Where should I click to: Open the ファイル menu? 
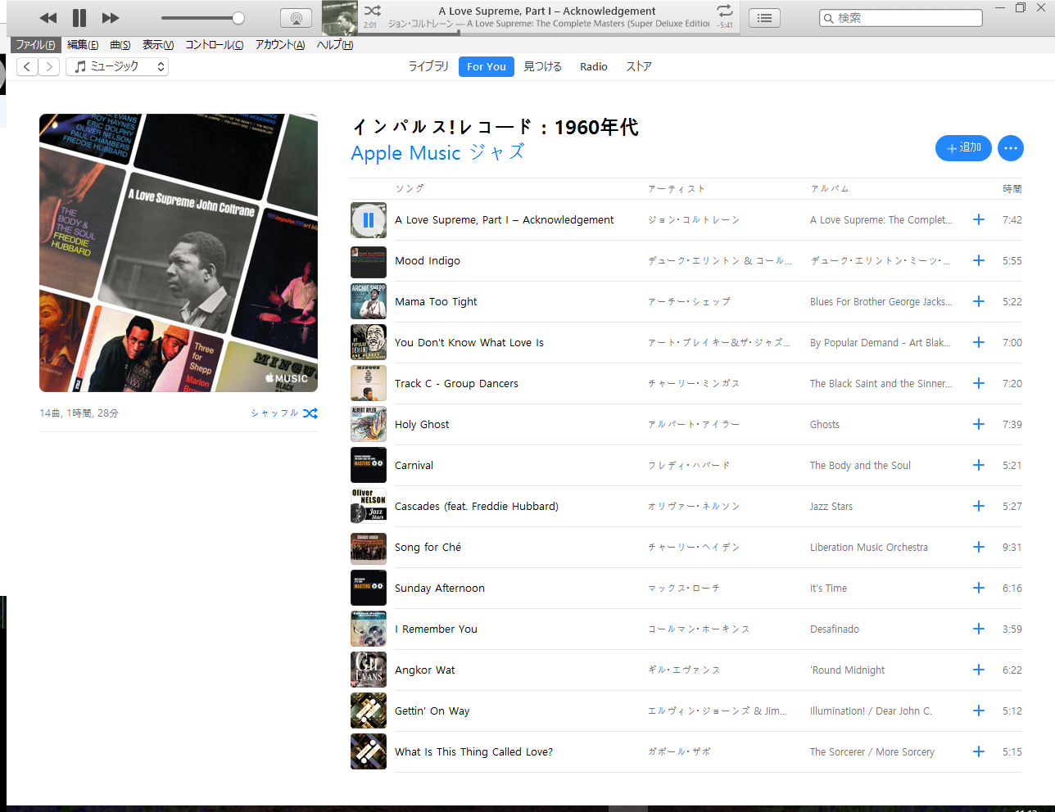[x=35, y=45]
